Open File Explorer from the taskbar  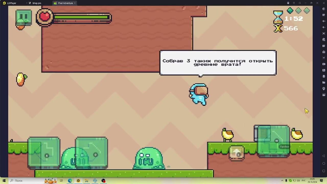coord(87,181)
